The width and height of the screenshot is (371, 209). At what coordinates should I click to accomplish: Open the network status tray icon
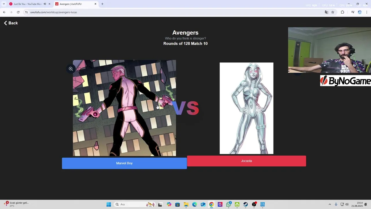(342, 204)
